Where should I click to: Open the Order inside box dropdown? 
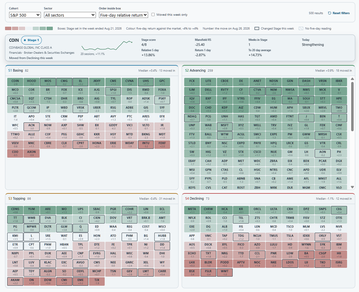[124, 15]
